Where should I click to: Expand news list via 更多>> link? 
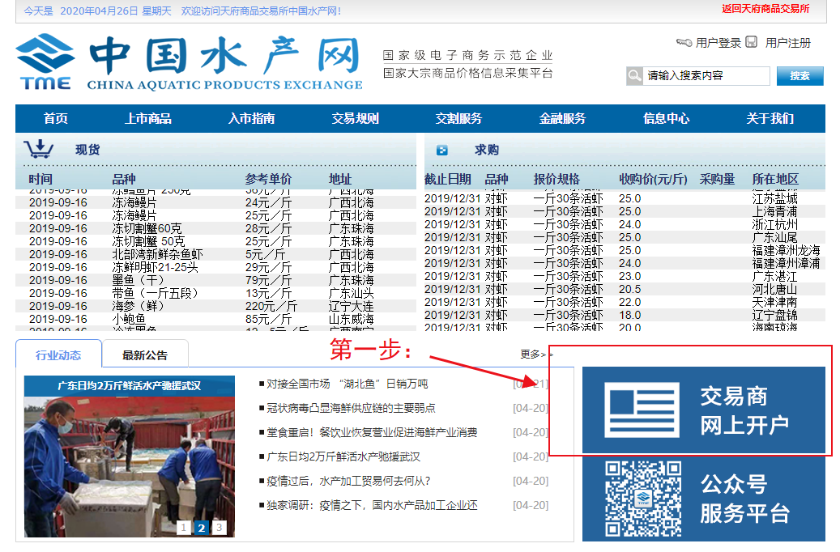coord(536,355)
